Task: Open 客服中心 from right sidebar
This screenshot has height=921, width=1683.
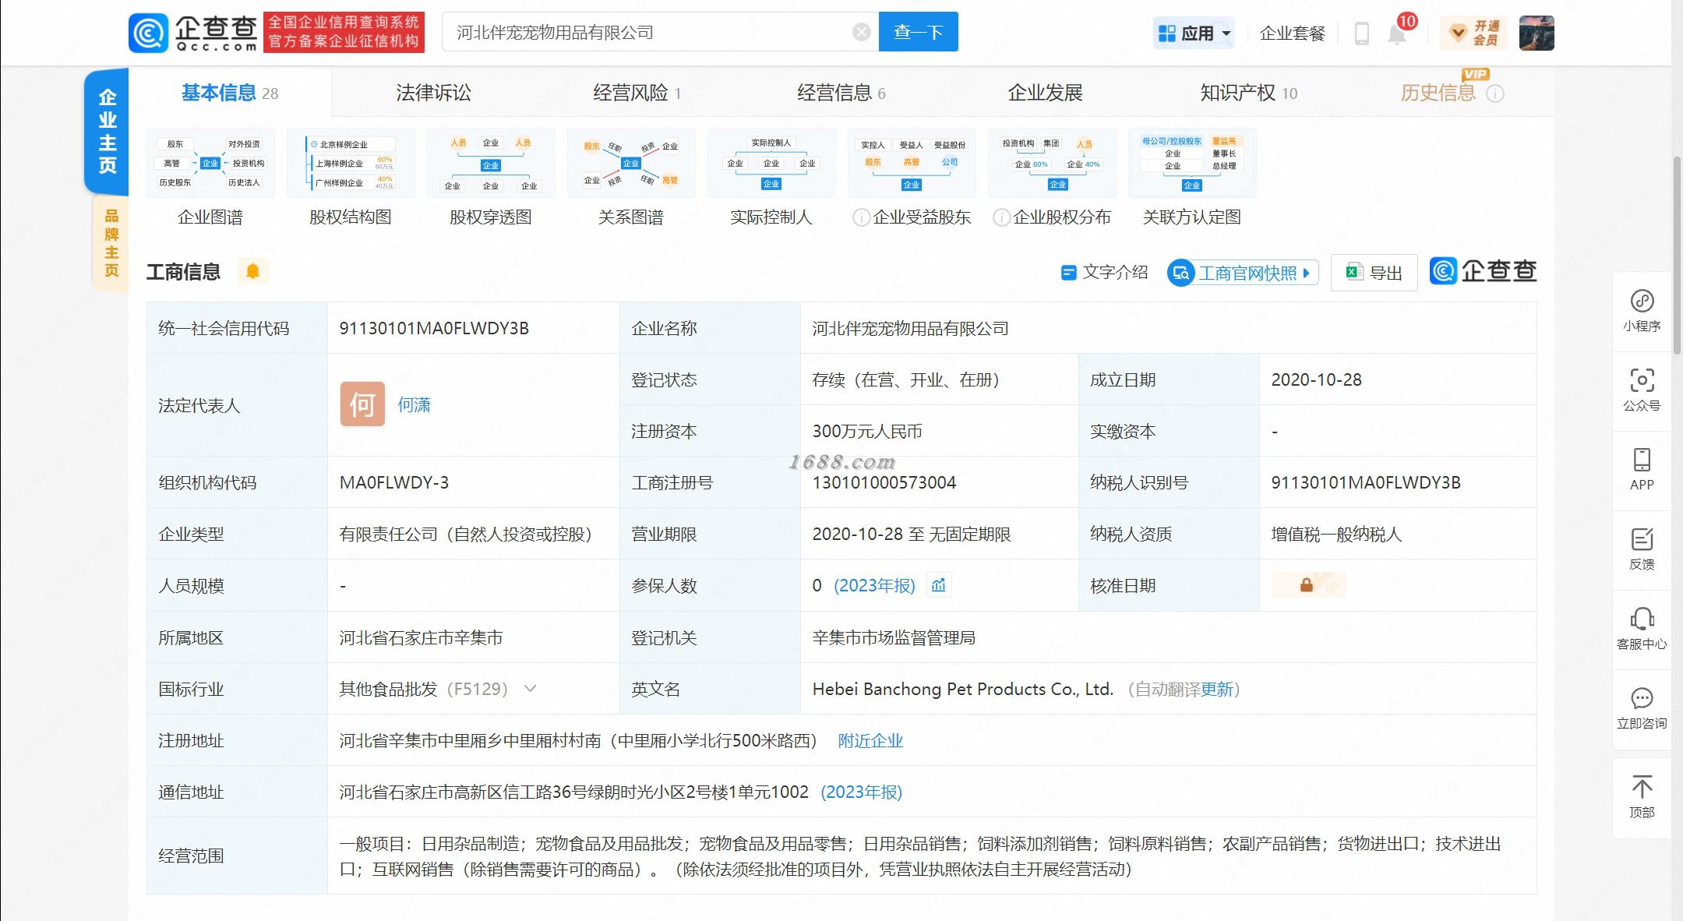Action: tap(1642, 629)
